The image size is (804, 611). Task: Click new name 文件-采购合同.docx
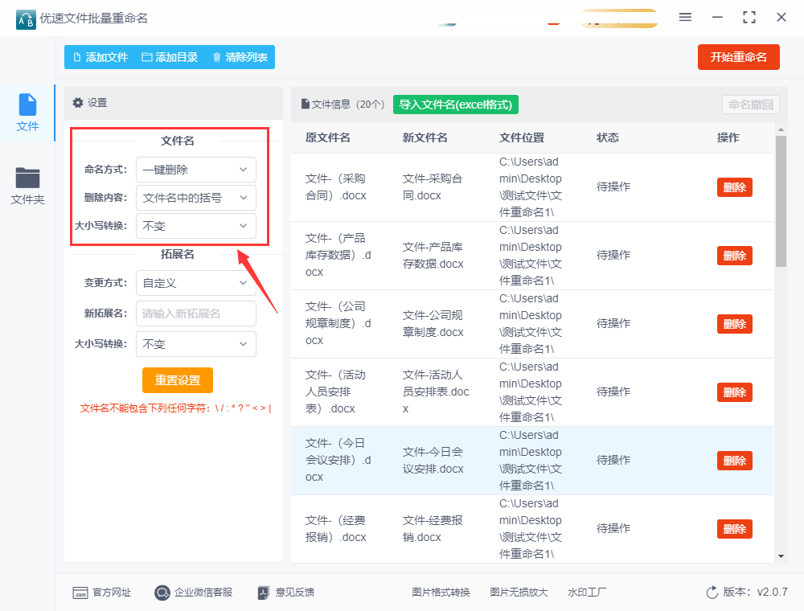click(433, 187)
